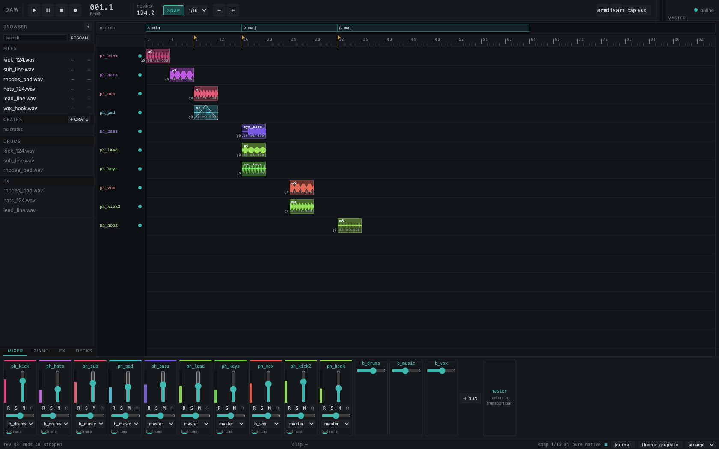Select the D maj chord region

290,28
